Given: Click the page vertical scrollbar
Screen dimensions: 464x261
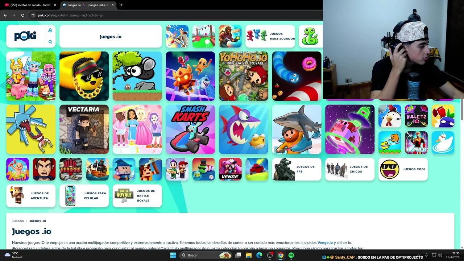Looking at the screenshot, I should (462, 109).
